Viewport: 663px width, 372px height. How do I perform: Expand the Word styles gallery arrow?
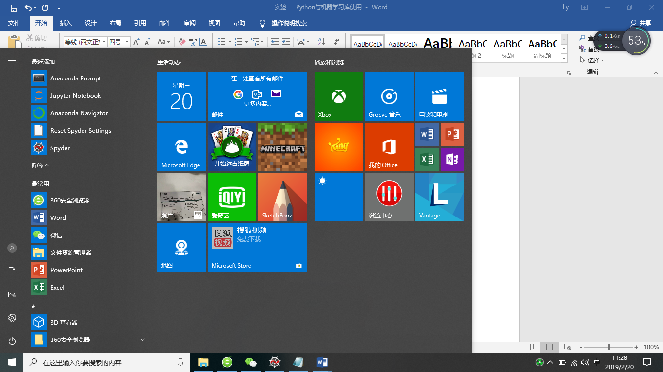pyautogui.click(x=564, y=59)
